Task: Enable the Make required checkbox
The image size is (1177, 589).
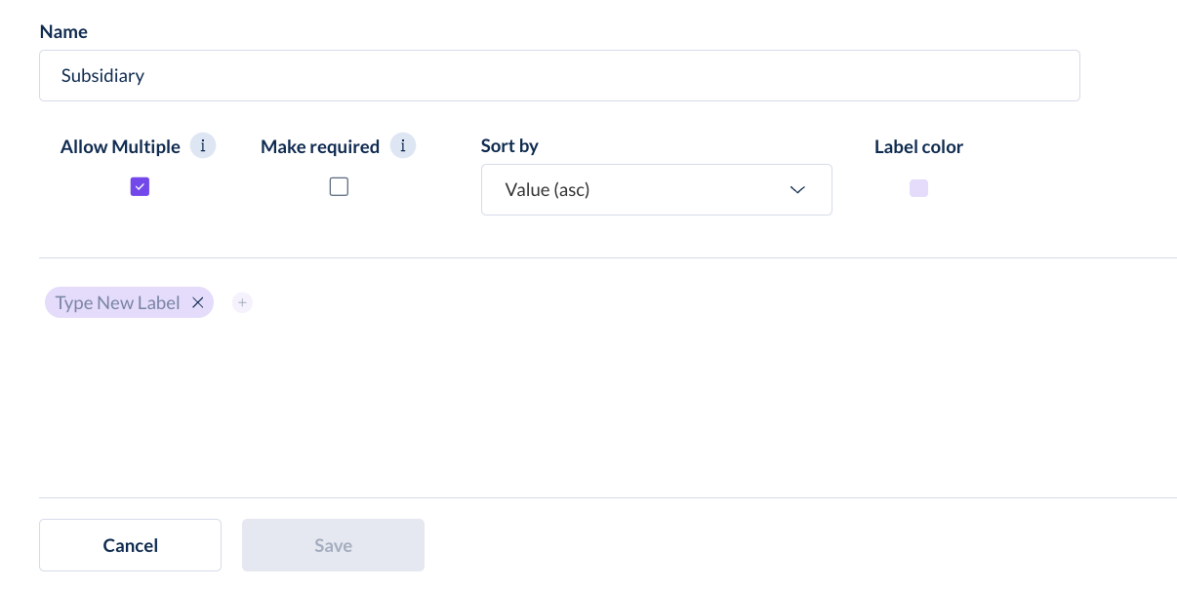Action: (339, 187)
